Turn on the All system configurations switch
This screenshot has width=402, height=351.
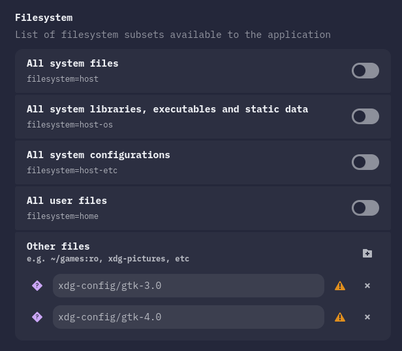point(365,162)
